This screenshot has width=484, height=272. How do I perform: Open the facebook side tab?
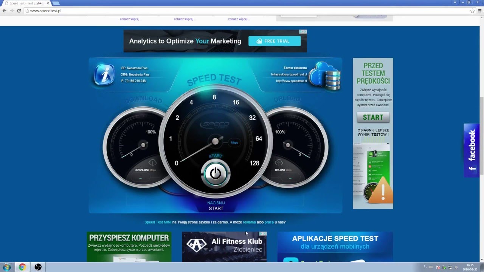472,150
